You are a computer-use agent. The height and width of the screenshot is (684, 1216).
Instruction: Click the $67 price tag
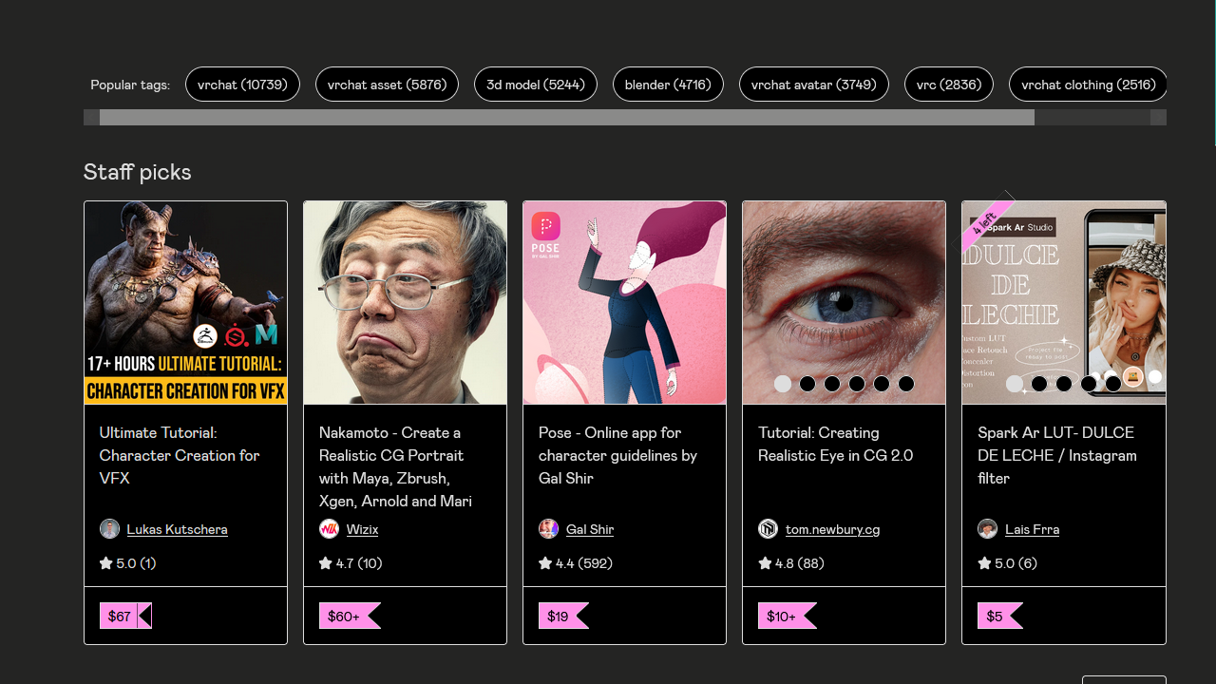(120, 617)
